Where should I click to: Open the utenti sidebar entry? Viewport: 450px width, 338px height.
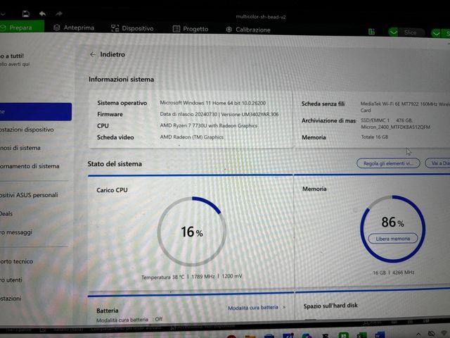click(x=11, y=280)
